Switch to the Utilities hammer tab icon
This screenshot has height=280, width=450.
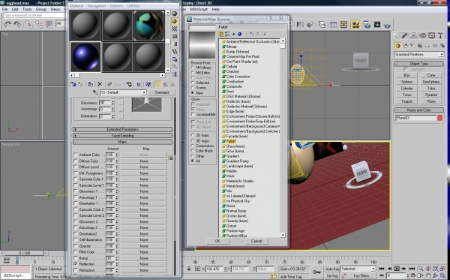coord(440,35)
